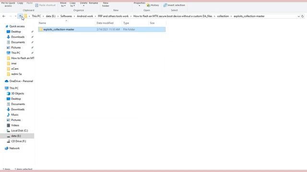Go to Softwares breadcrumb segment
Image resolution: width=307 pixels, height=172 pixels.
(x=66, y=16)
